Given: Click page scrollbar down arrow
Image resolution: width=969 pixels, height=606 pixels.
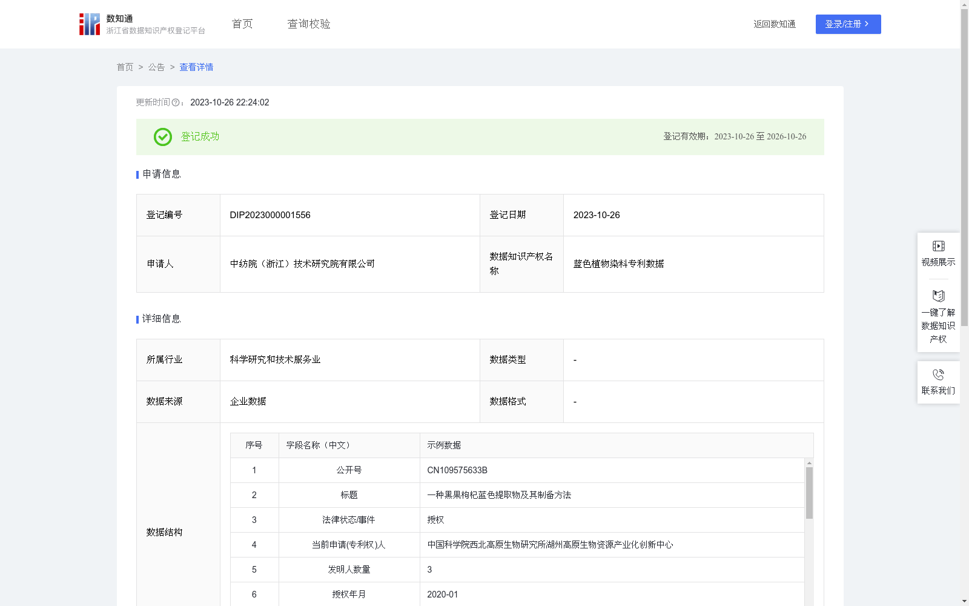Looking at the screenshot, I should (964, 602).
